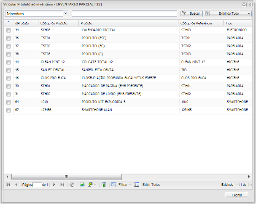Check the PRODUTO KIT EXPLODIDA 5 checkbox
Image resolution: width=256 pixels, height=204 pixels.
pos(8,102)
